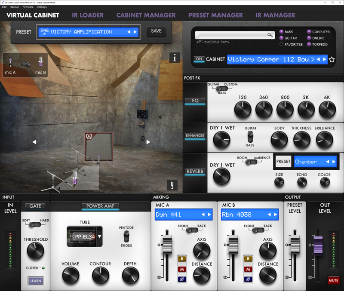This screenshot has height=291, width=344.
Task: Switch EQ Guitar/Custom/Bass mode toggle
Action: [222, 89]
